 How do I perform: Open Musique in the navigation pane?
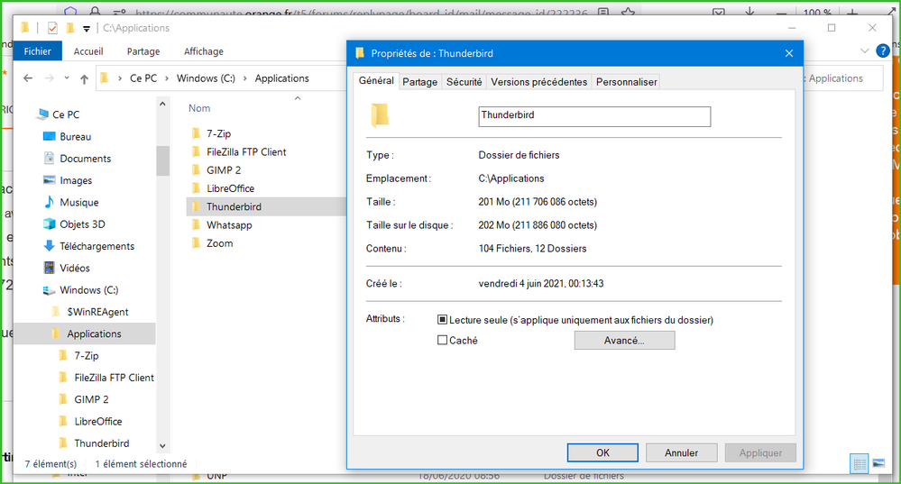(78, 202)
